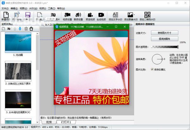190x130 pixels.
Task: Click 使用图片尺寸 button
Action: click(164, 33)
